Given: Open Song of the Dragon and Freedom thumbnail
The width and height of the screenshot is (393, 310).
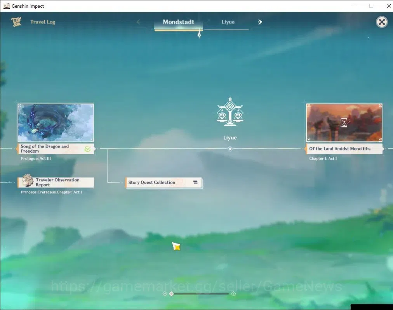Looking at the screenshot, I should (56, 123).
